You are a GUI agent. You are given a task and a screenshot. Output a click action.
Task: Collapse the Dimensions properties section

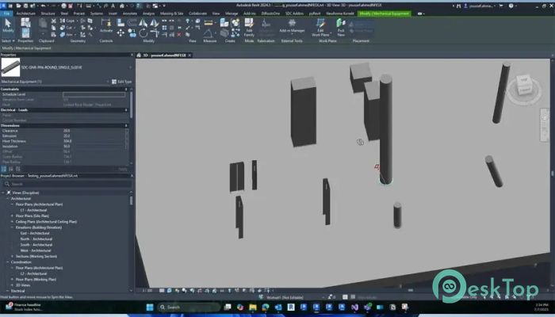pos(126,125)
